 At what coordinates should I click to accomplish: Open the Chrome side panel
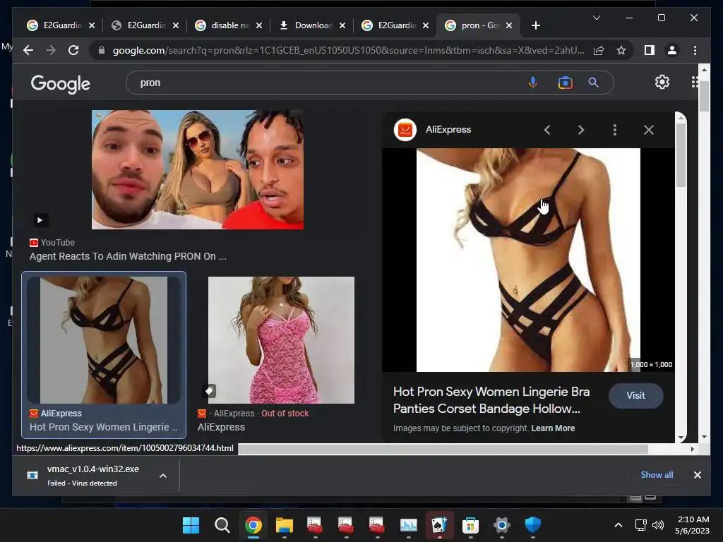click(x=650, y=50)
